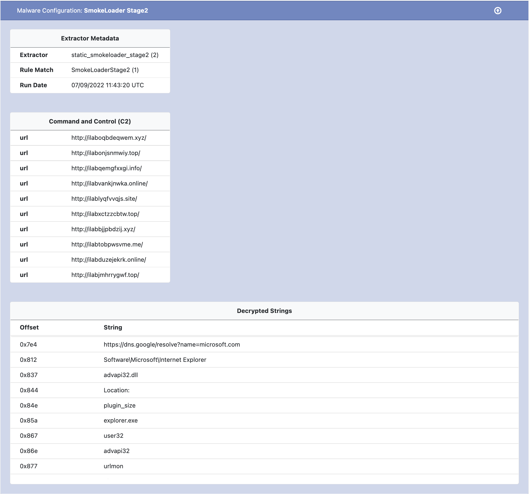This screenshot has width=530, height=494.
Task: Click the ilabxctzzcbtw.top URL
Action: point(105,214)
